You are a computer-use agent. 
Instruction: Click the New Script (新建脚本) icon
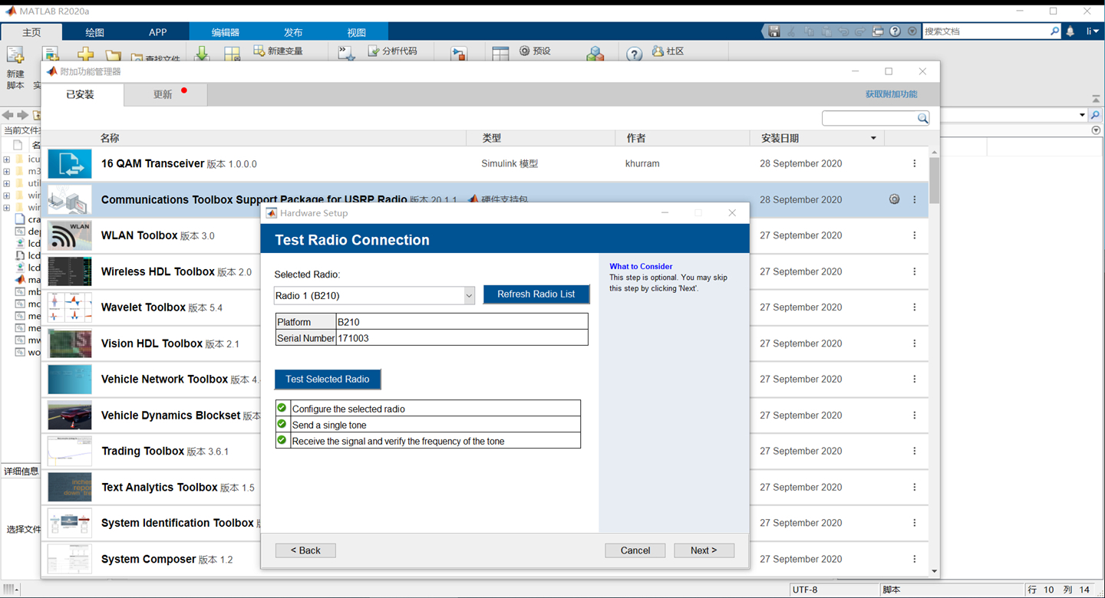tap(15, 55)
